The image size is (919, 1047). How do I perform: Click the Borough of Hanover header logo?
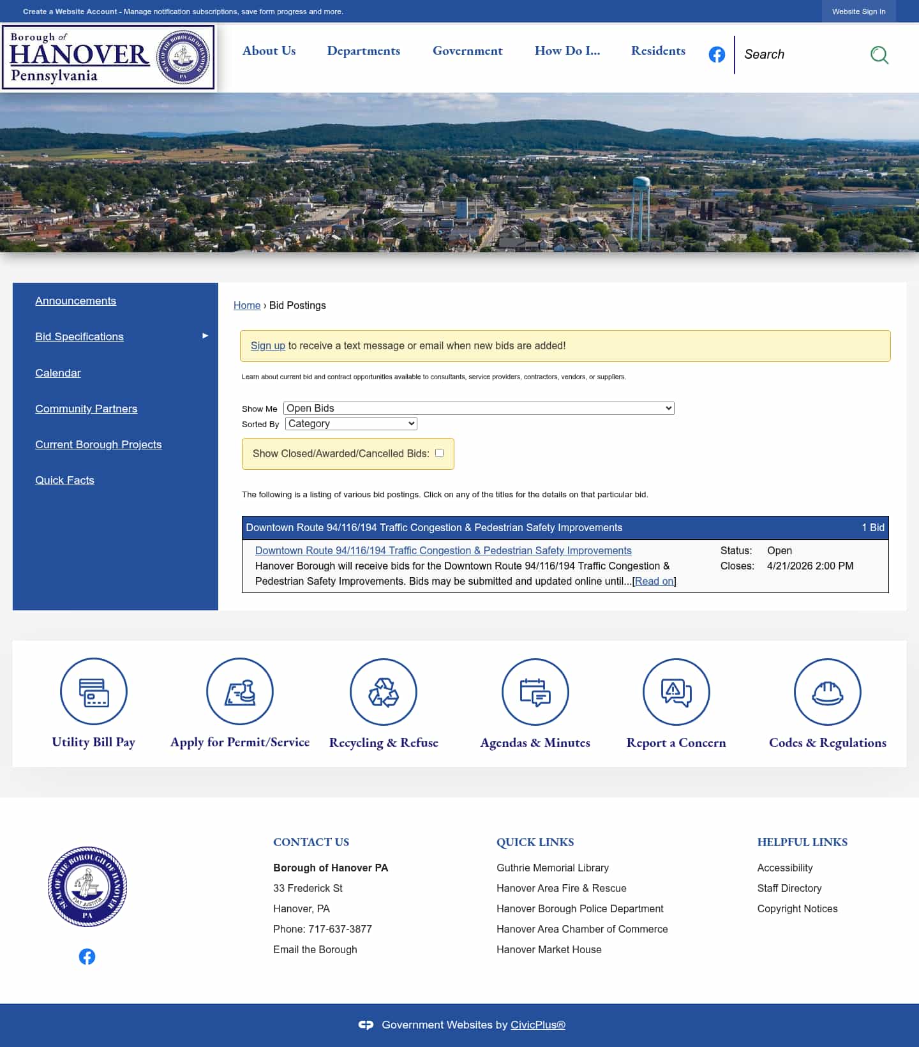[108, 57]
